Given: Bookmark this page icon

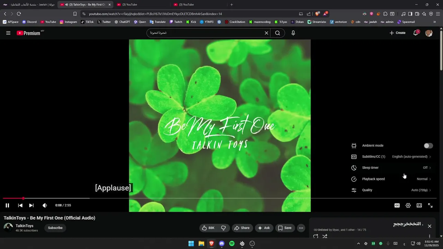Looking at the screenshot, I should (75, 14).
